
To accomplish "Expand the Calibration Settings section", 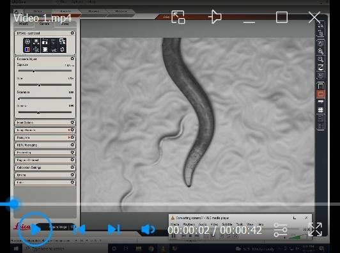I will click(x=72, y=167).
